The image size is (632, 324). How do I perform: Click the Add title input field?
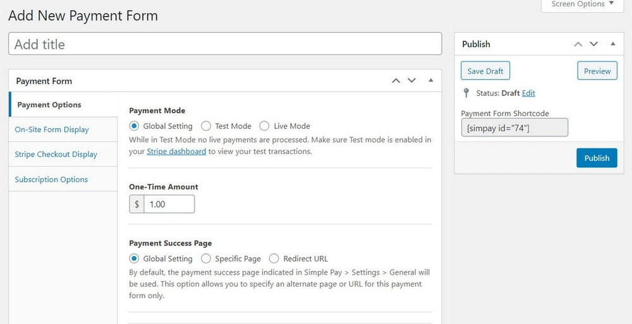pyautogui.click(x=225, y=44)
